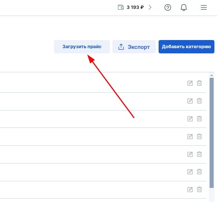
Task: Open notifications bell icon
Action: coord(184,7)
